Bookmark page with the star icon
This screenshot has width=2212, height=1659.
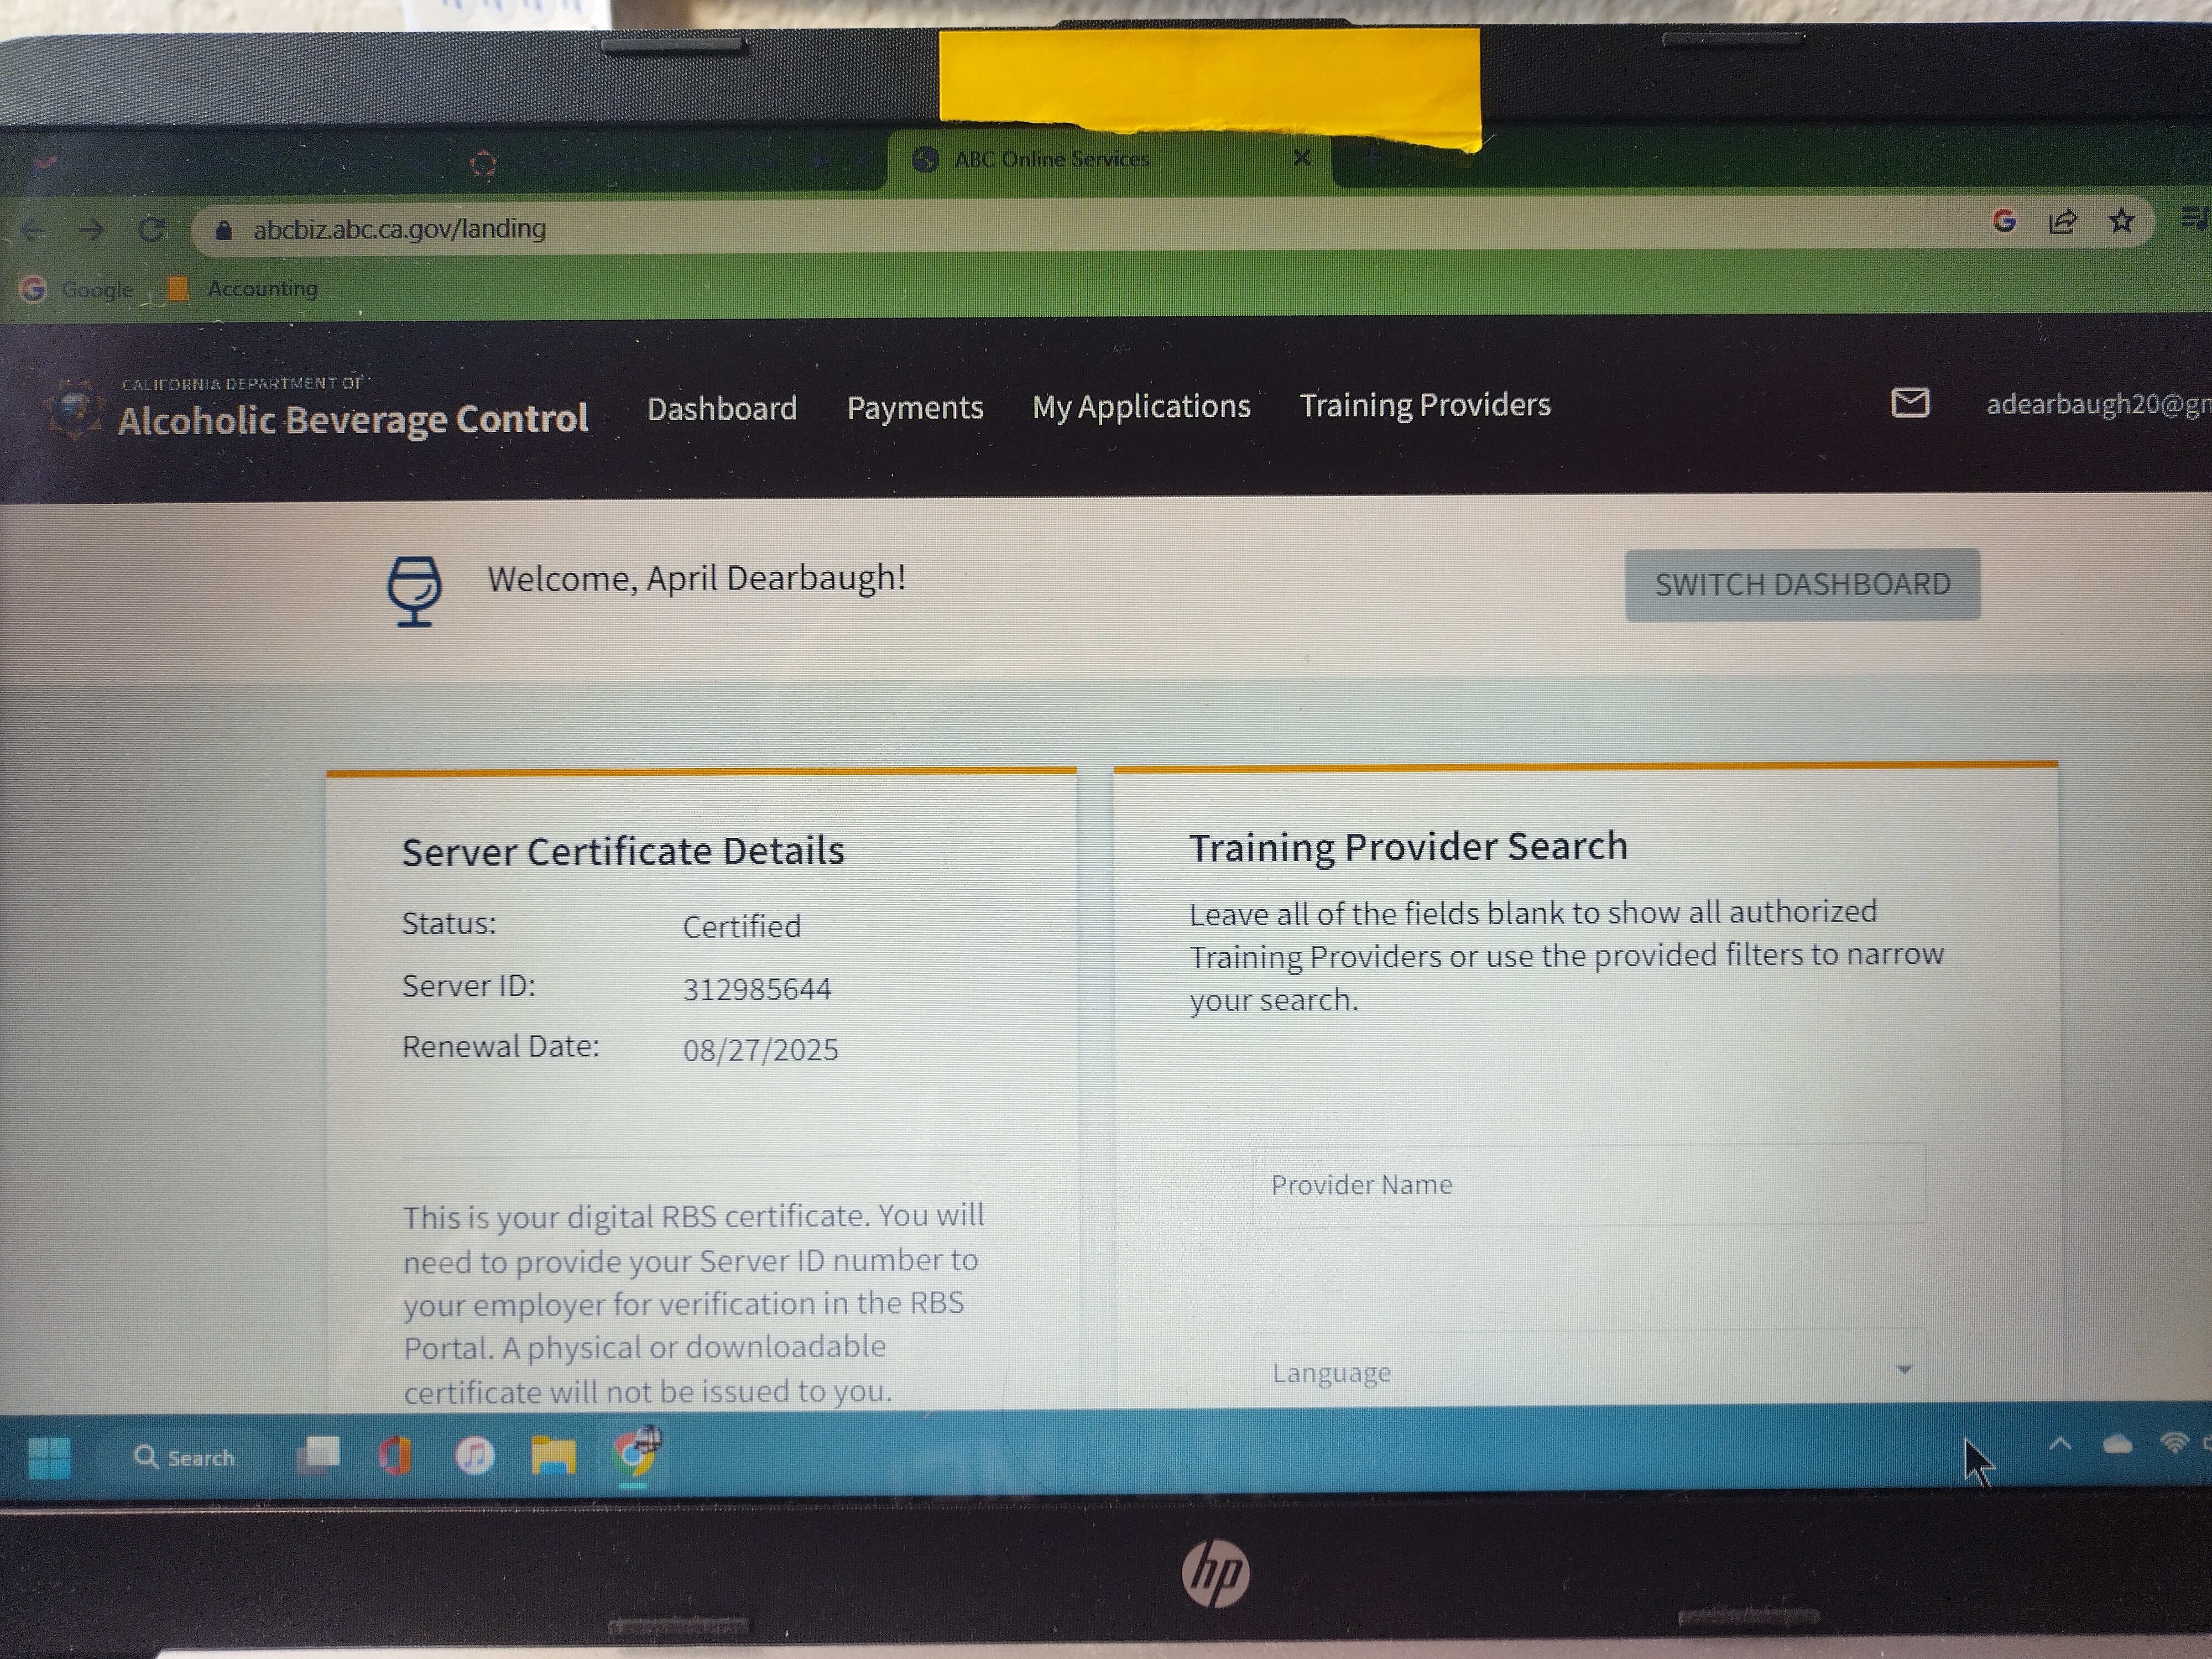click(x=2121, y=221)
